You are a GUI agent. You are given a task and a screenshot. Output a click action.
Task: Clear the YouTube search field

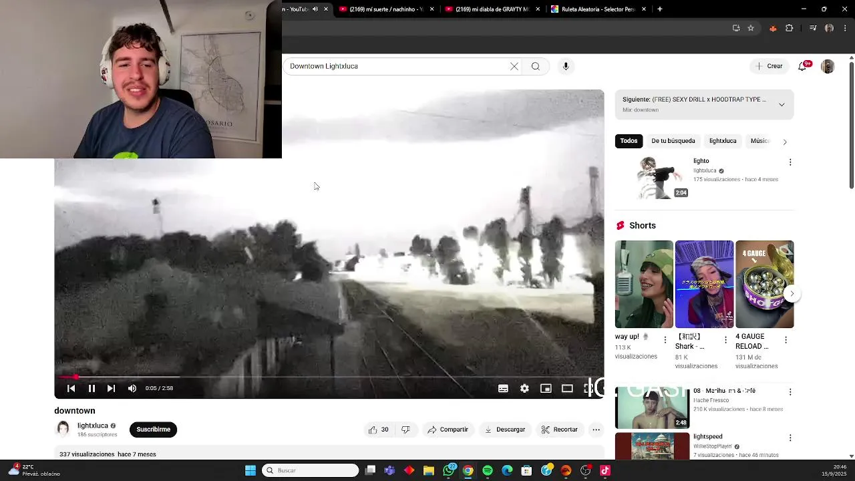coord(514,66)
